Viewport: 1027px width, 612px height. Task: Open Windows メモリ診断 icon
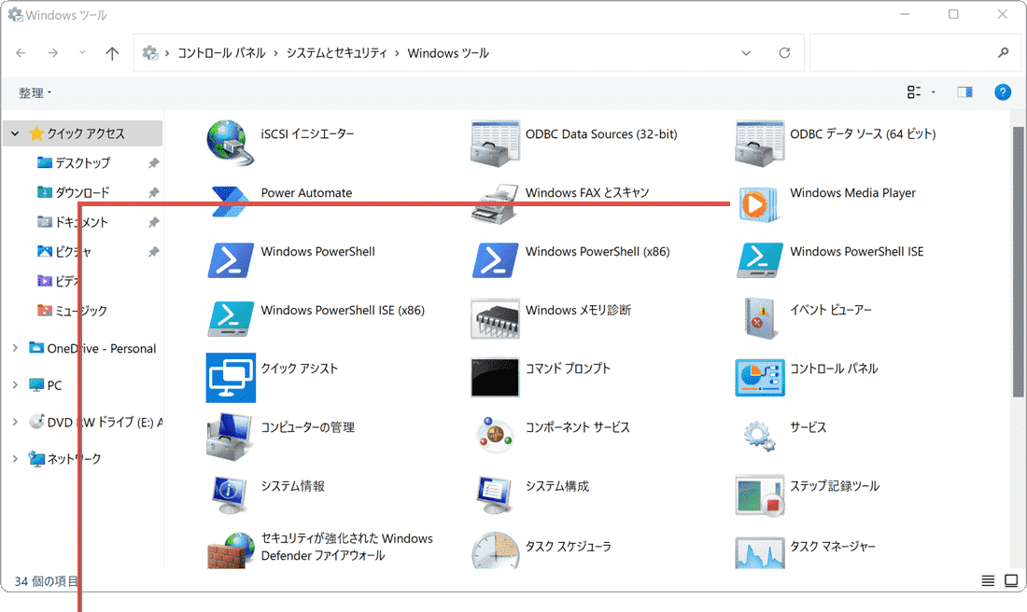tap(495, 319)
